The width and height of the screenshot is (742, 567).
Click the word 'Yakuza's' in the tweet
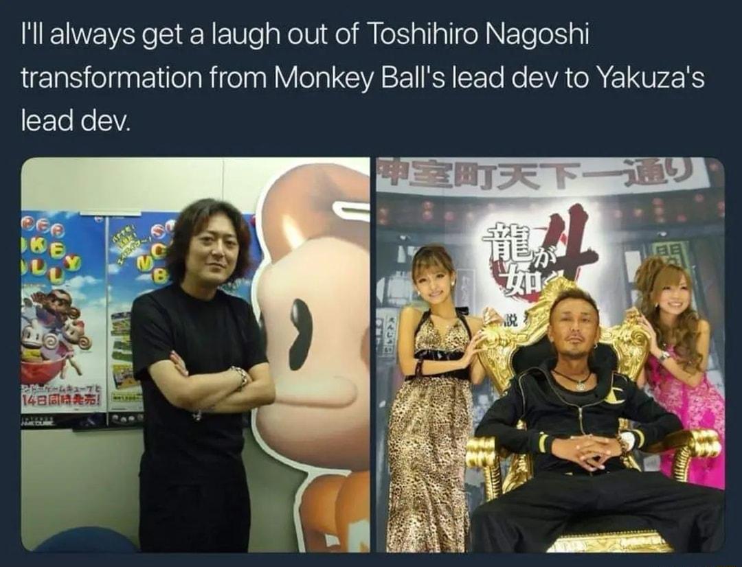[x=651, y=78]
